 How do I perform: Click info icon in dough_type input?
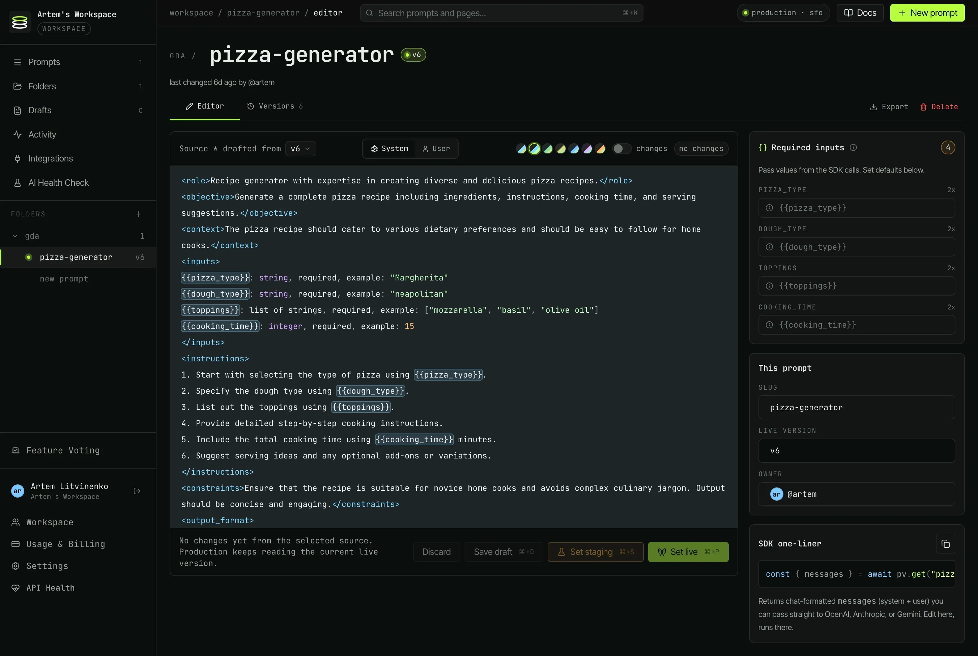tap(769, 247)
